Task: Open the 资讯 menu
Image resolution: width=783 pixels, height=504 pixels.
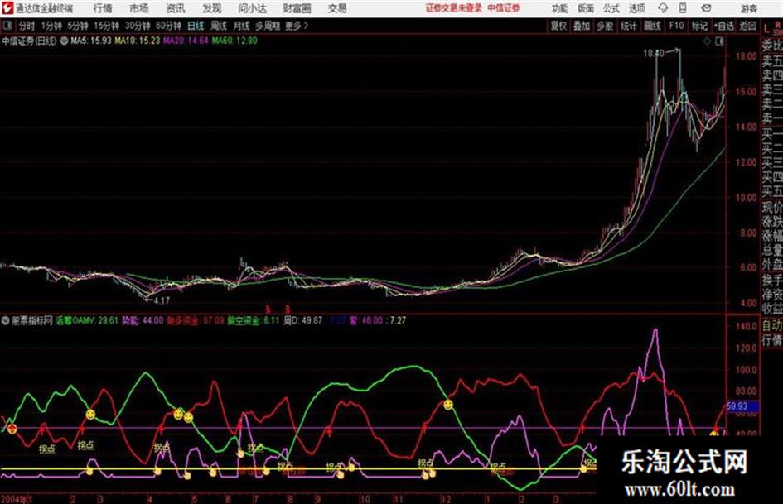Action: [x=176, y=8]
